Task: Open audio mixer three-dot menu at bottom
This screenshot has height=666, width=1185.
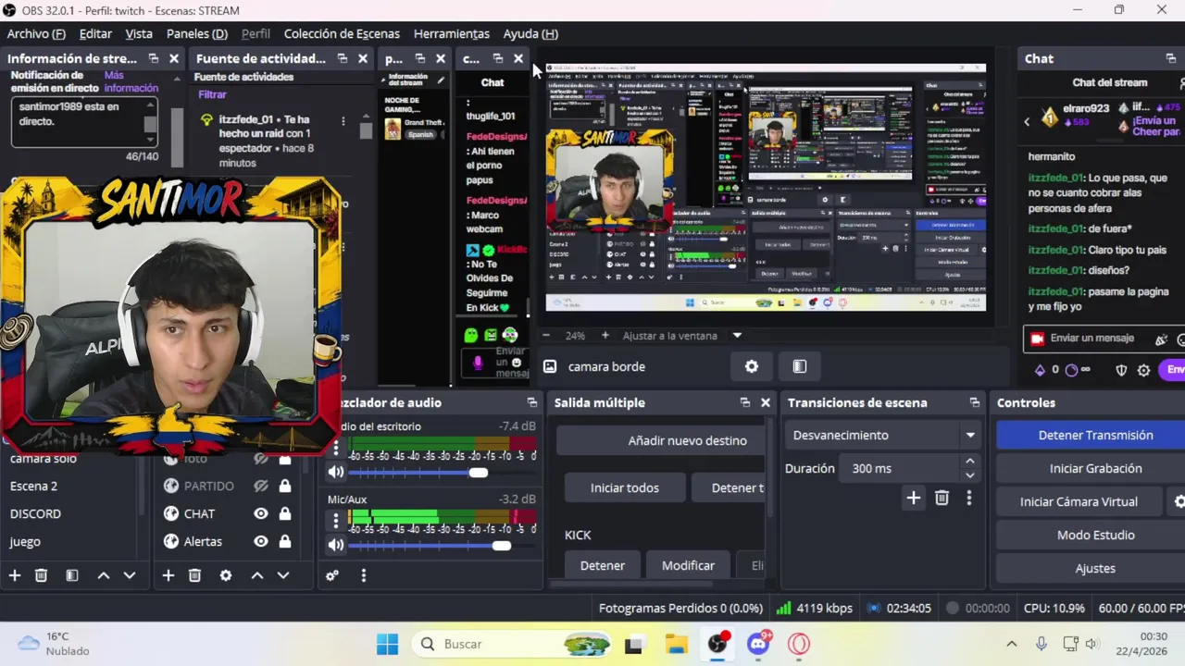Action: click(x=363, y=575)
